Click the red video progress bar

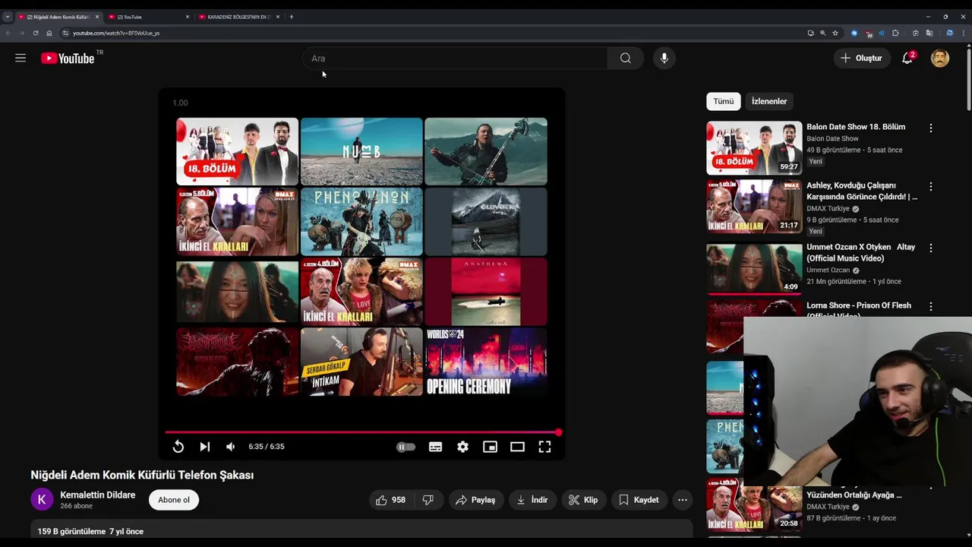click(361, 432)
